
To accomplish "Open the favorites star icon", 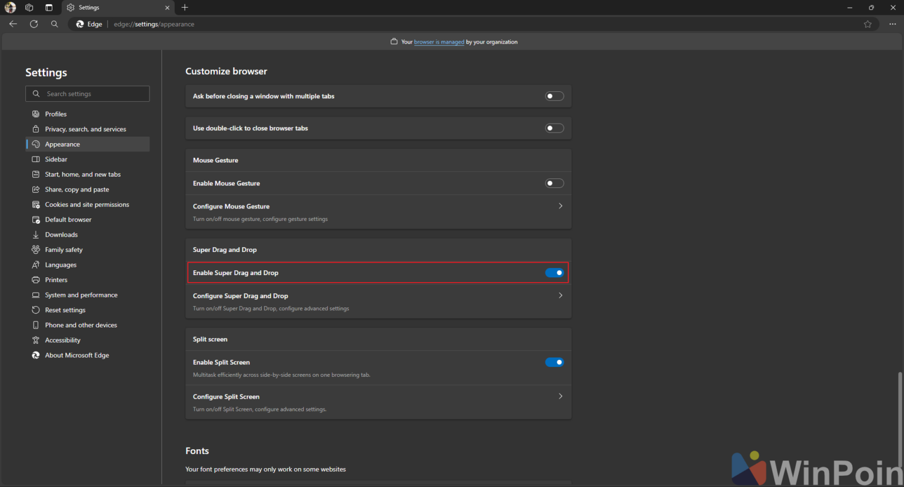I will (x=868, y=24).
